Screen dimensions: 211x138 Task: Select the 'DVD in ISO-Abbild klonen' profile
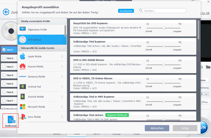click(x=133, y=65)
